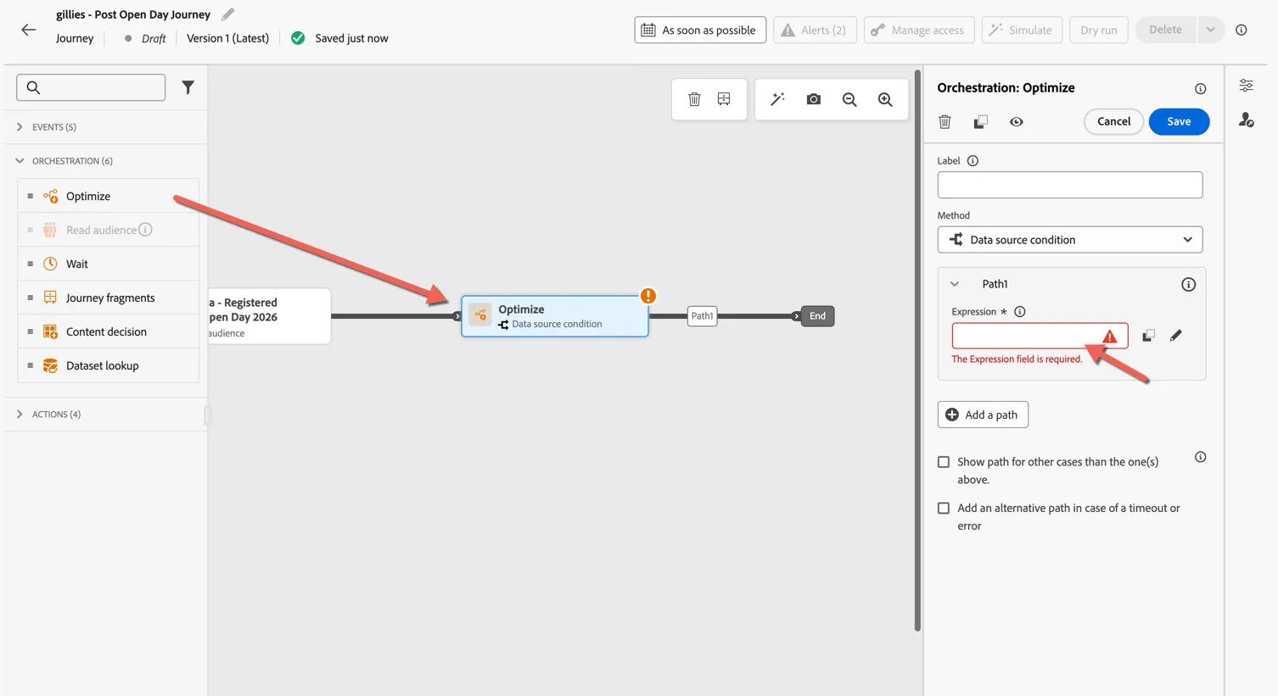Click the Cancel button
This screenshot has height=696, width=1278.
(1113, 121)
